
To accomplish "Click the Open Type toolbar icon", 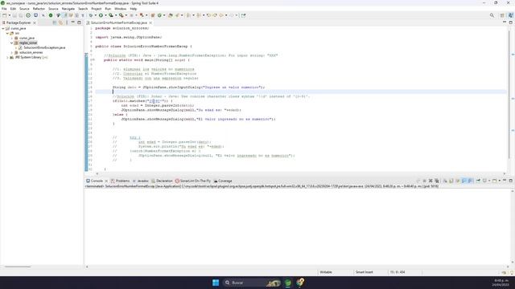I will 171,15.
